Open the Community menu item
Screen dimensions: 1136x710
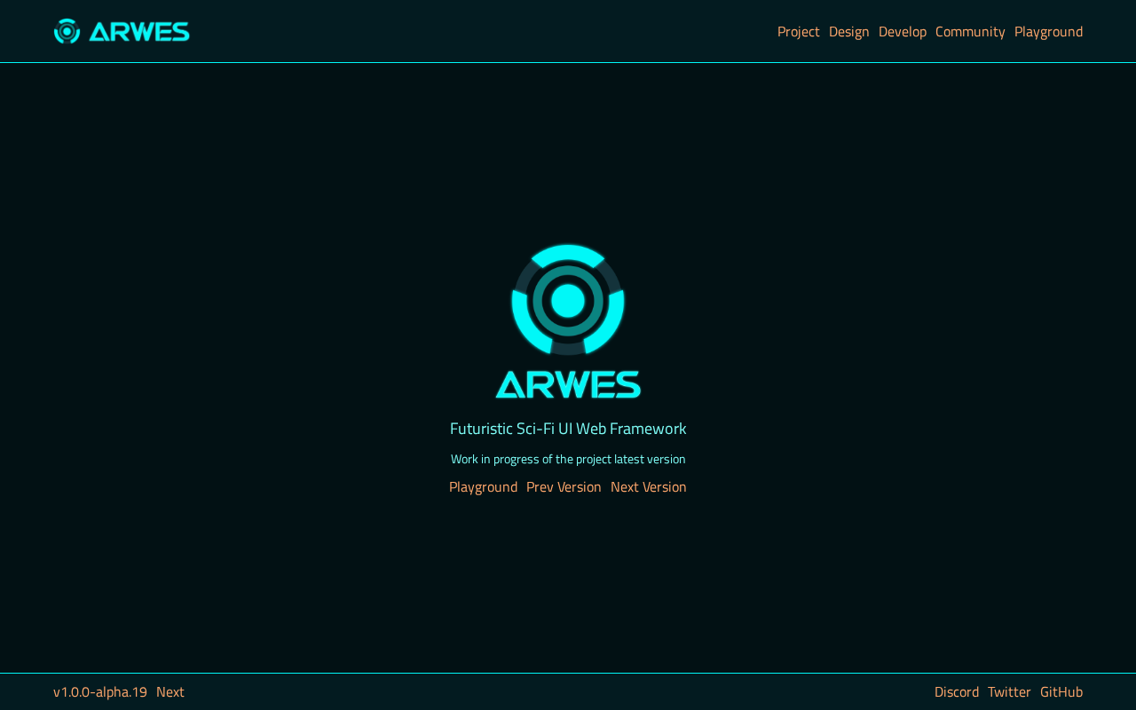pyautogui.click(x=970, y=32)
